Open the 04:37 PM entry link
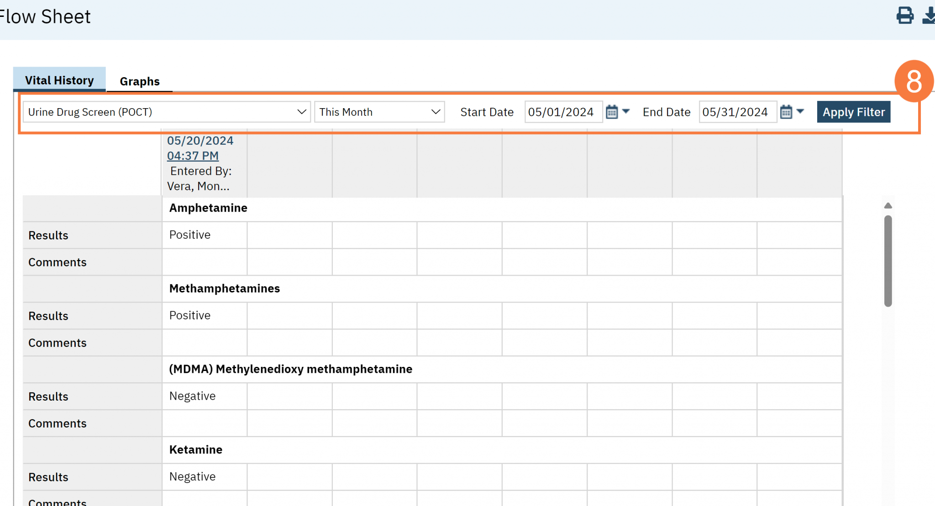Viewport: 935px width, 506px height. [193, 156]
